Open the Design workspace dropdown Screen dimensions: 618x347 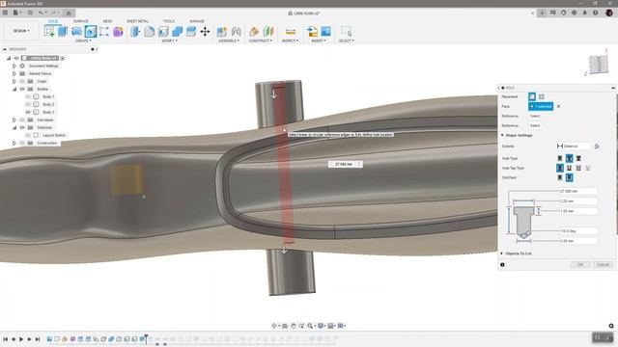point(21,31)
